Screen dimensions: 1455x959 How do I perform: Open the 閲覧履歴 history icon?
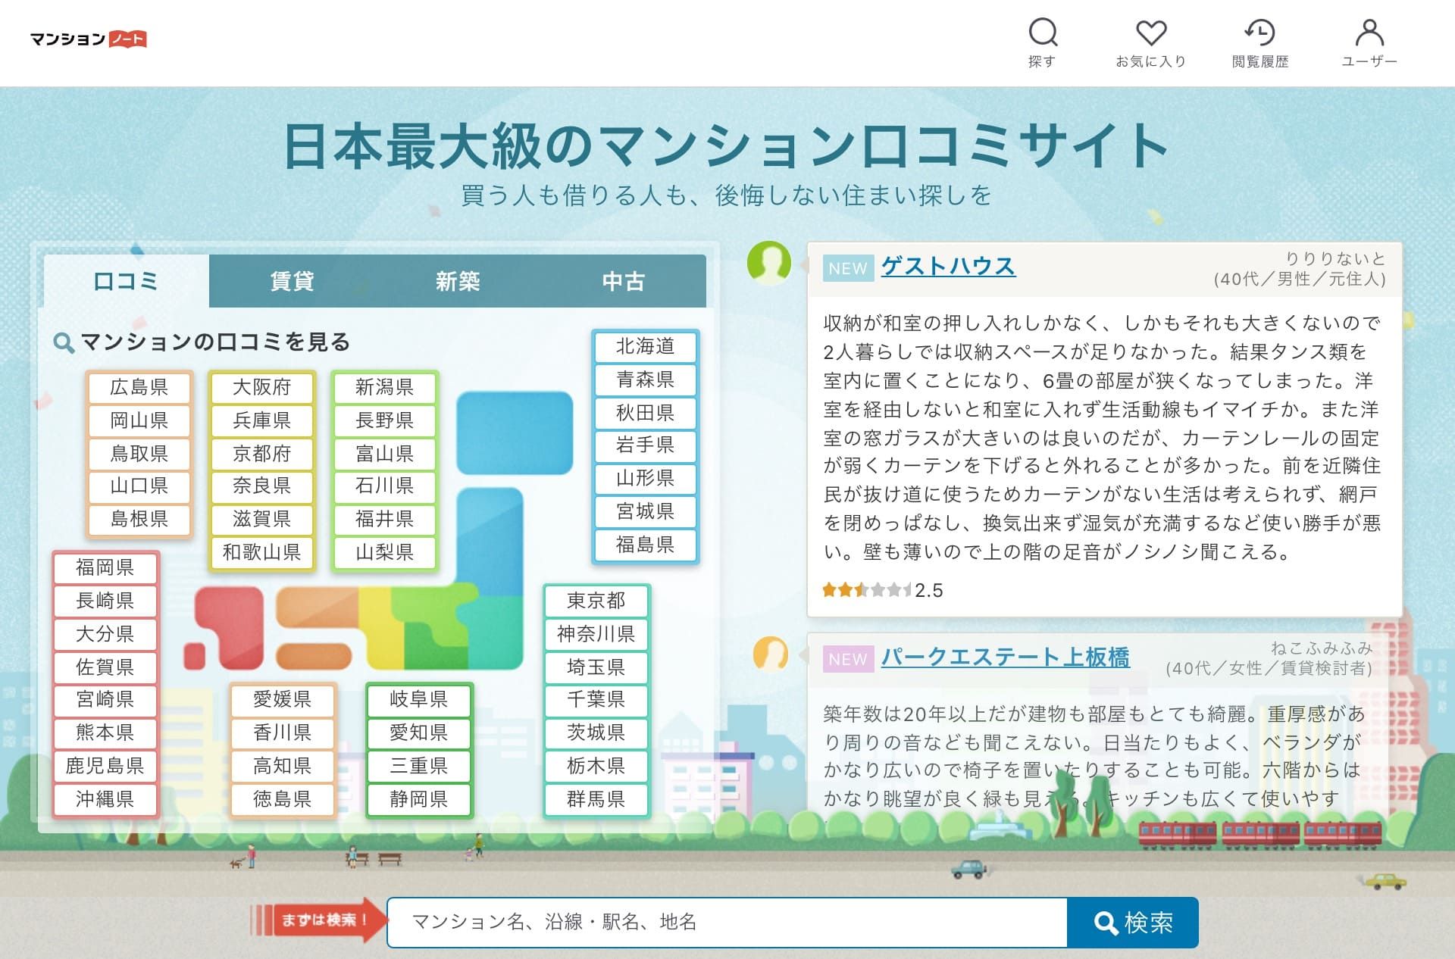coord(1259,42)
